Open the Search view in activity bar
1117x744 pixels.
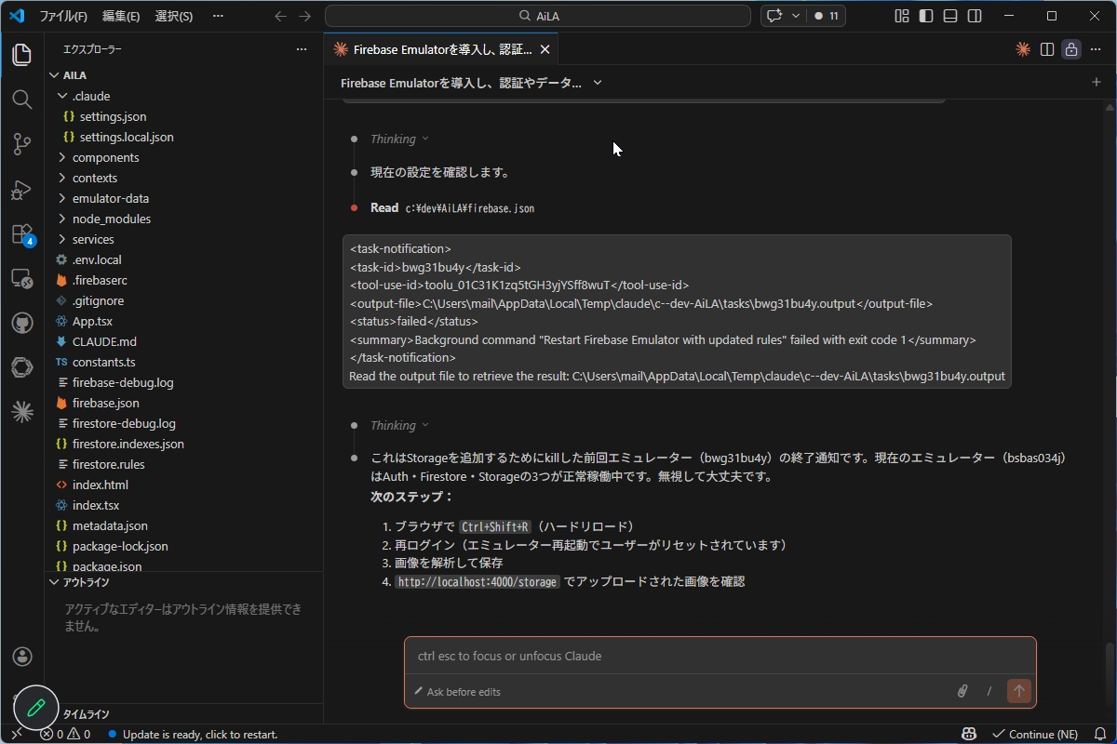(x=22, y=99)
